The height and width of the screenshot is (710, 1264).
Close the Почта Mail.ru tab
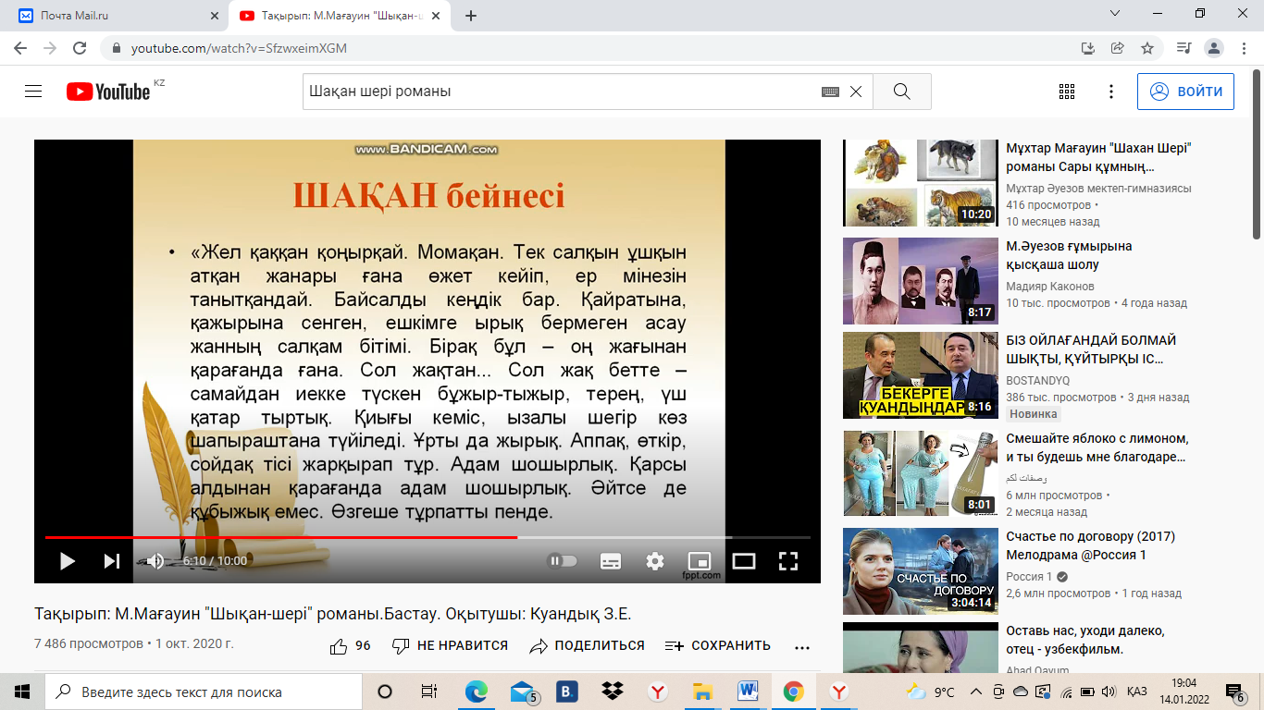pyautogui.click(x=215, y=16)
